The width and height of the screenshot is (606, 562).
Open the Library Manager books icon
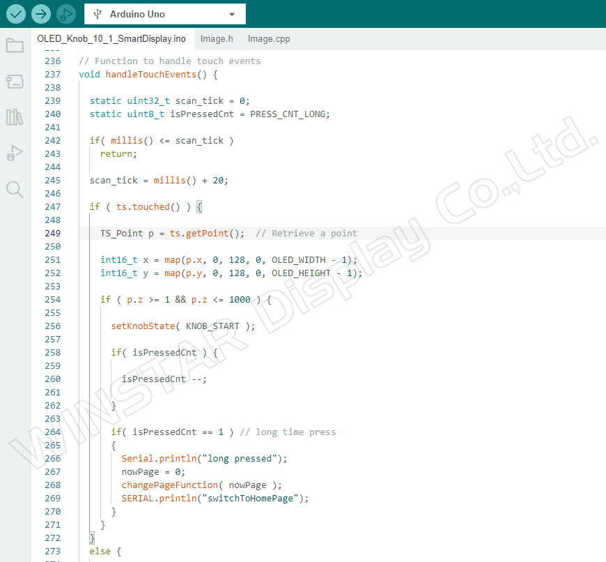(15, 117)
